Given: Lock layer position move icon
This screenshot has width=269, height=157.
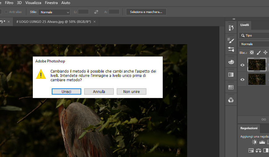Looking at the screenshot, I should pos(265,53).
